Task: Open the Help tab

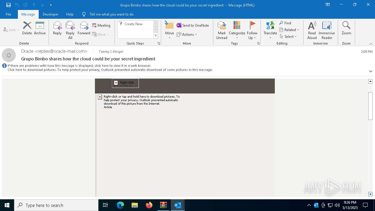Action: click(x=70, y=14)
